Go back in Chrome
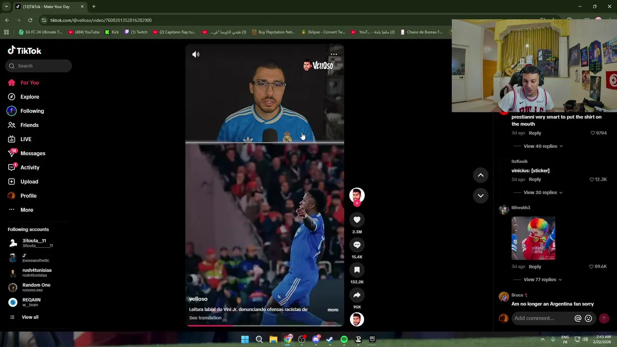 pyautogui.click(x=7, y=20)
